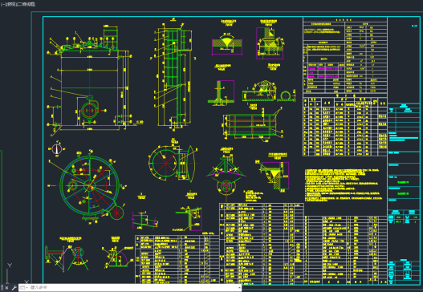423x292 pixels.
Task: Select the manhole cover plan detail
Action: coord(173,163)
